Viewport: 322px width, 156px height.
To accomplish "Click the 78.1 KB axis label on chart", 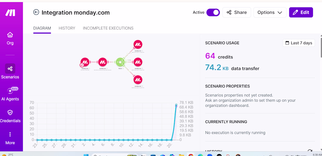I will point(186,103).
